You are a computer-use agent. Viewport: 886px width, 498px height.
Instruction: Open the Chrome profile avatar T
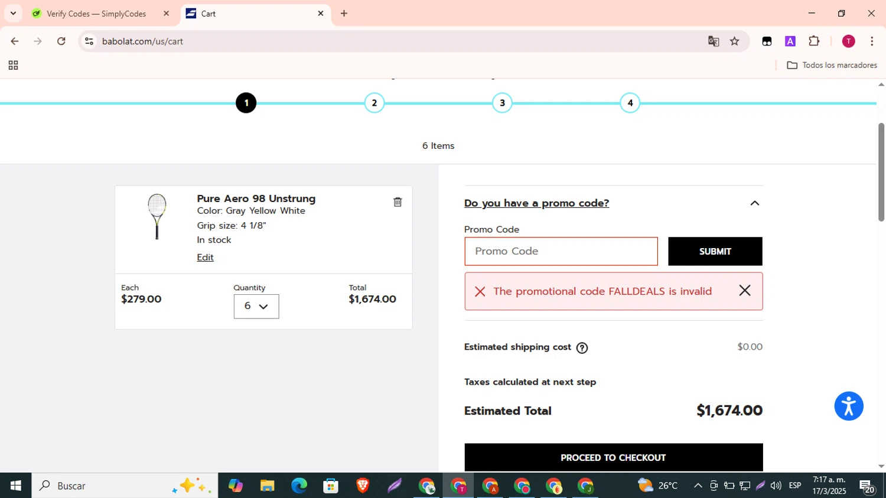click(849, 41)
